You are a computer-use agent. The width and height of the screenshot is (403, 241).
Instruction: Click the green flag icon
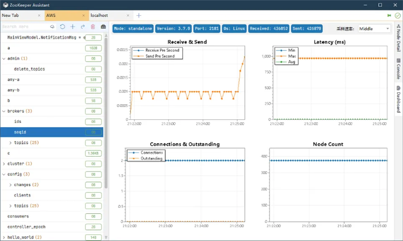[389, 16]
